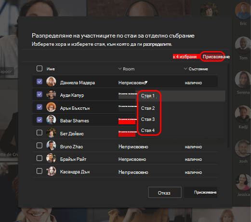
Task: Click the name Babar Shames
Action: tap(74, 121)
